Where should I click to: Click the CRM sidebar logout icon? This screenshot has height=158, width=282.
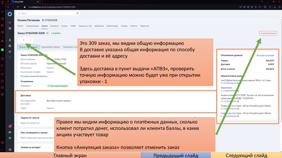click(10, 149)
